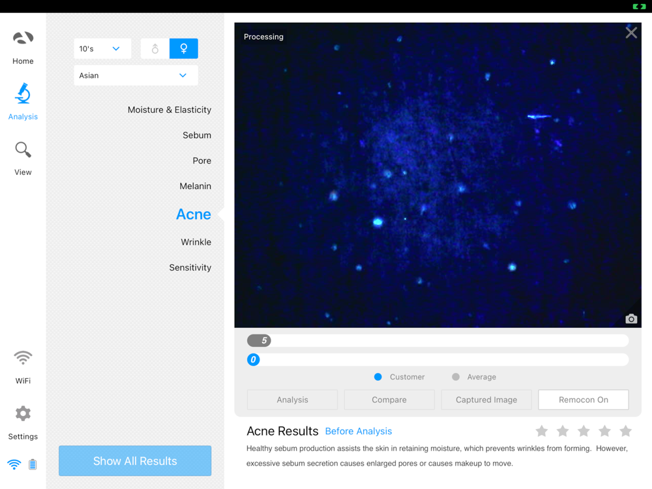Open the Analysis microscope icon
Image resolution: width=652 pixels, height=489 pixels.
coord(23,93)
